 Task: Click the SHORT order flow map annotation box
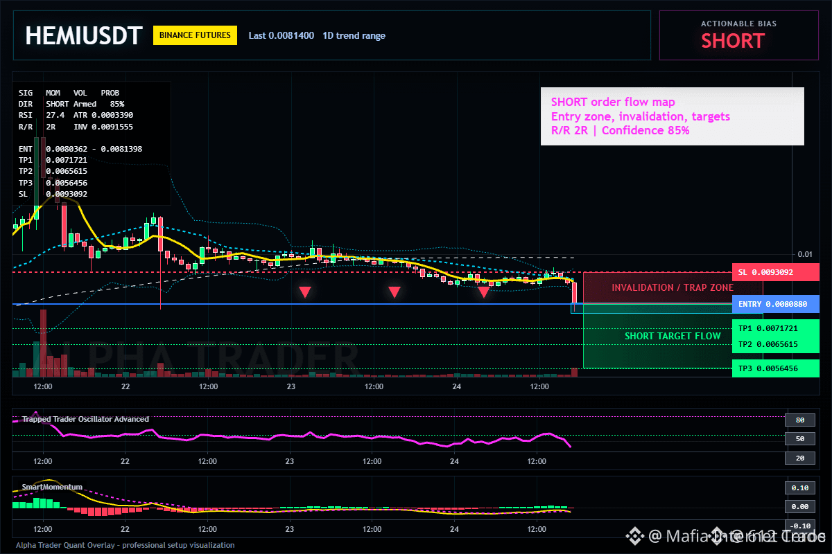(x=673, y=116)
